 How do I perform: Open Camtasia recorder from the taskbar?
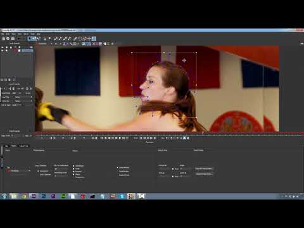tap(141, 196)
